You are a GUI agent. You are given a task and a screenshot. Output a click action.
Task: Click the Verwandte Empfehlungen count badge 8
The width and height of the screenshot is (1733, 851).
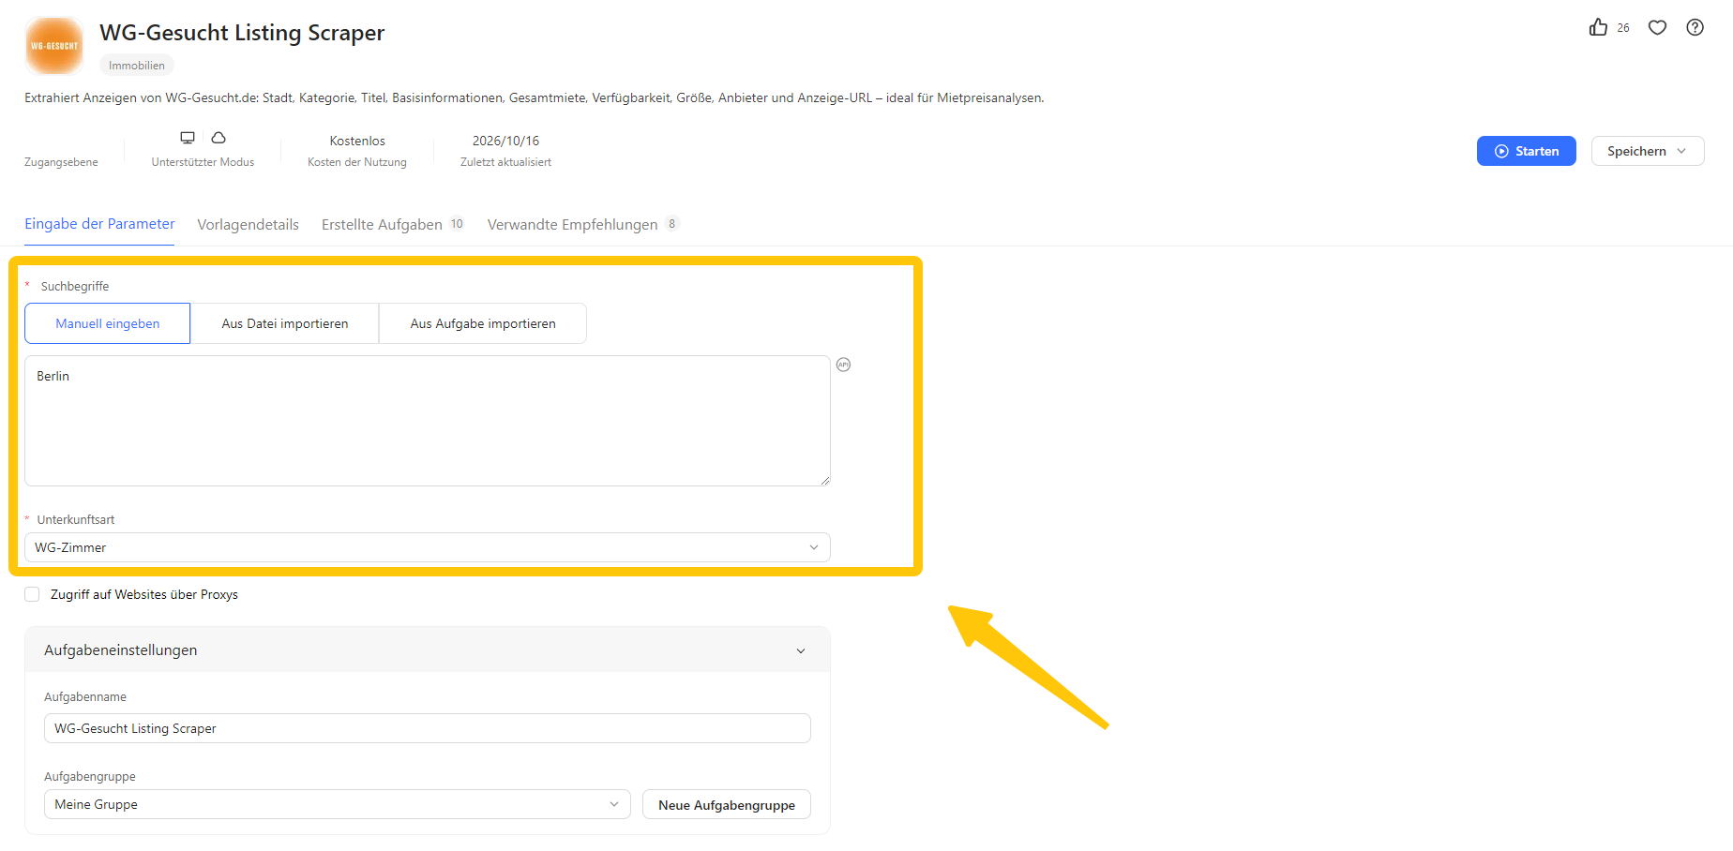(671, 224)
